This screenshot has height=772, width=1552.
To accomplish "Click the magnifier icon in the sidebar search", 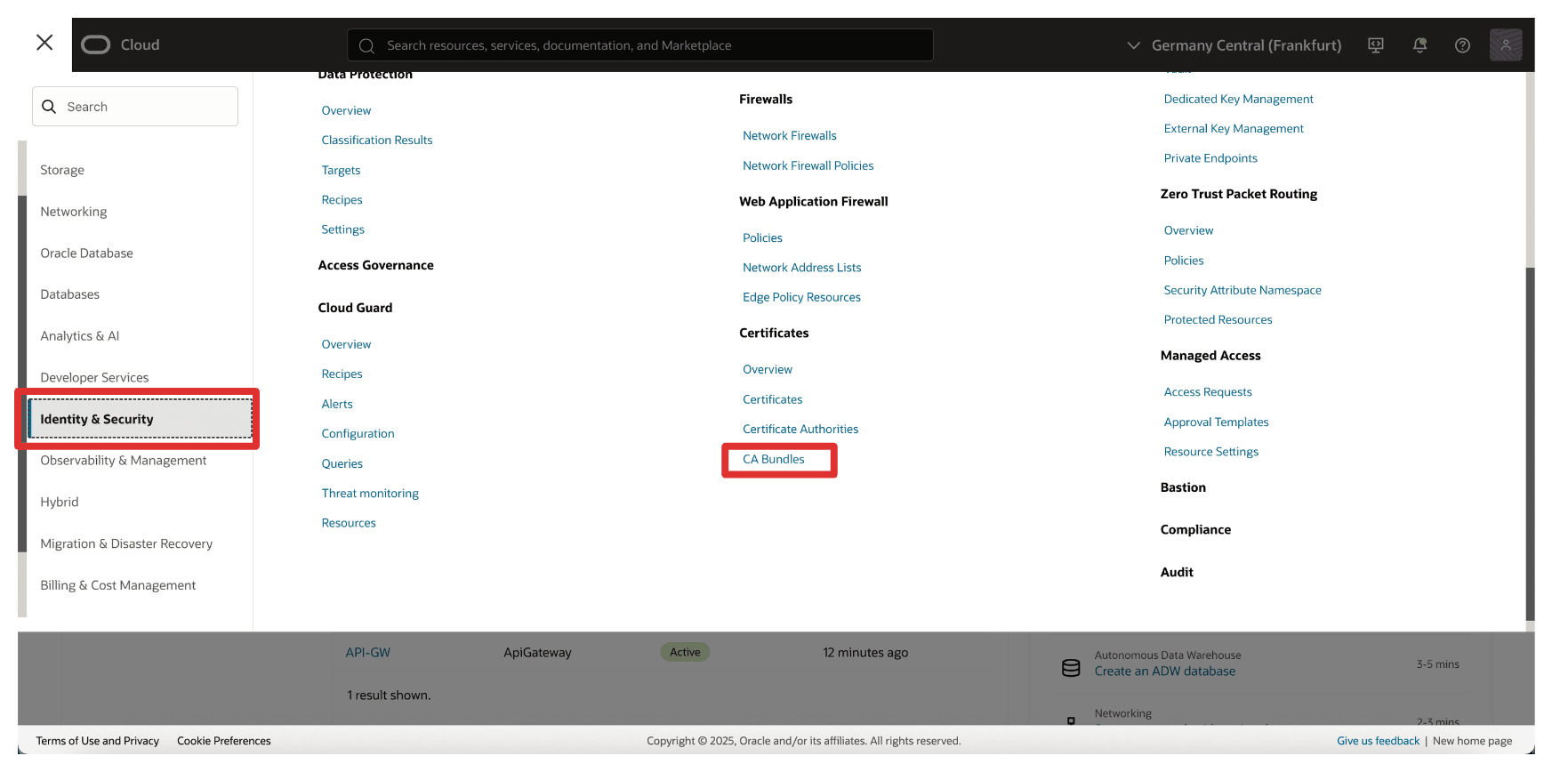I will coord(49,107).
